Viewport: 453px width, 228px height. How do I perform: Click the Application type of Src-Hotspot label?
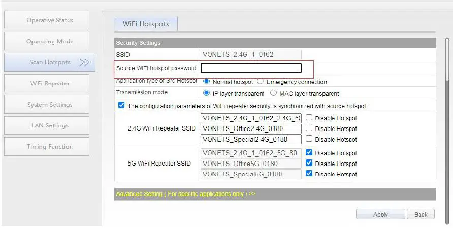point(156,81)
